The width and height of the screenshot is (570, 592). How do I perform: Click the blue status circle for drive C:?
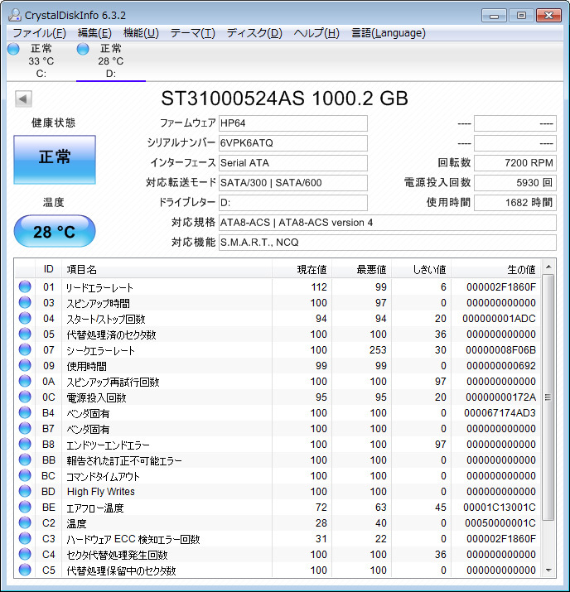pyautogui.click(x=13, y=49)
